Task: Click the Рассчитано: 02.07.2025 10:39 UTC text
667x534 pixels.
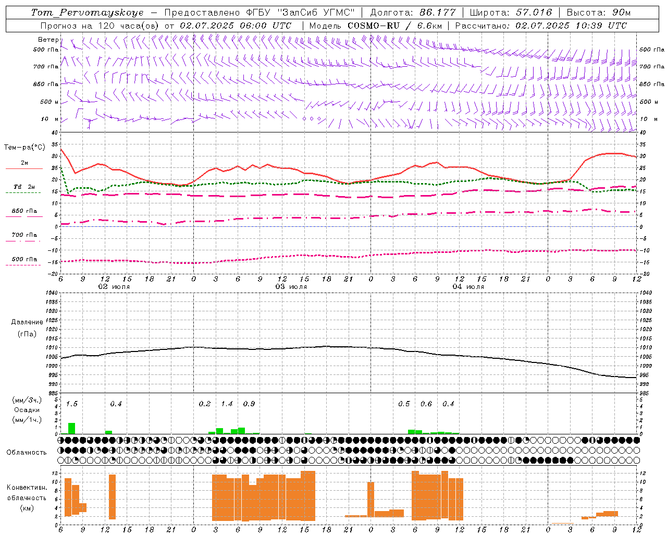Action: [x=541, y=26]
